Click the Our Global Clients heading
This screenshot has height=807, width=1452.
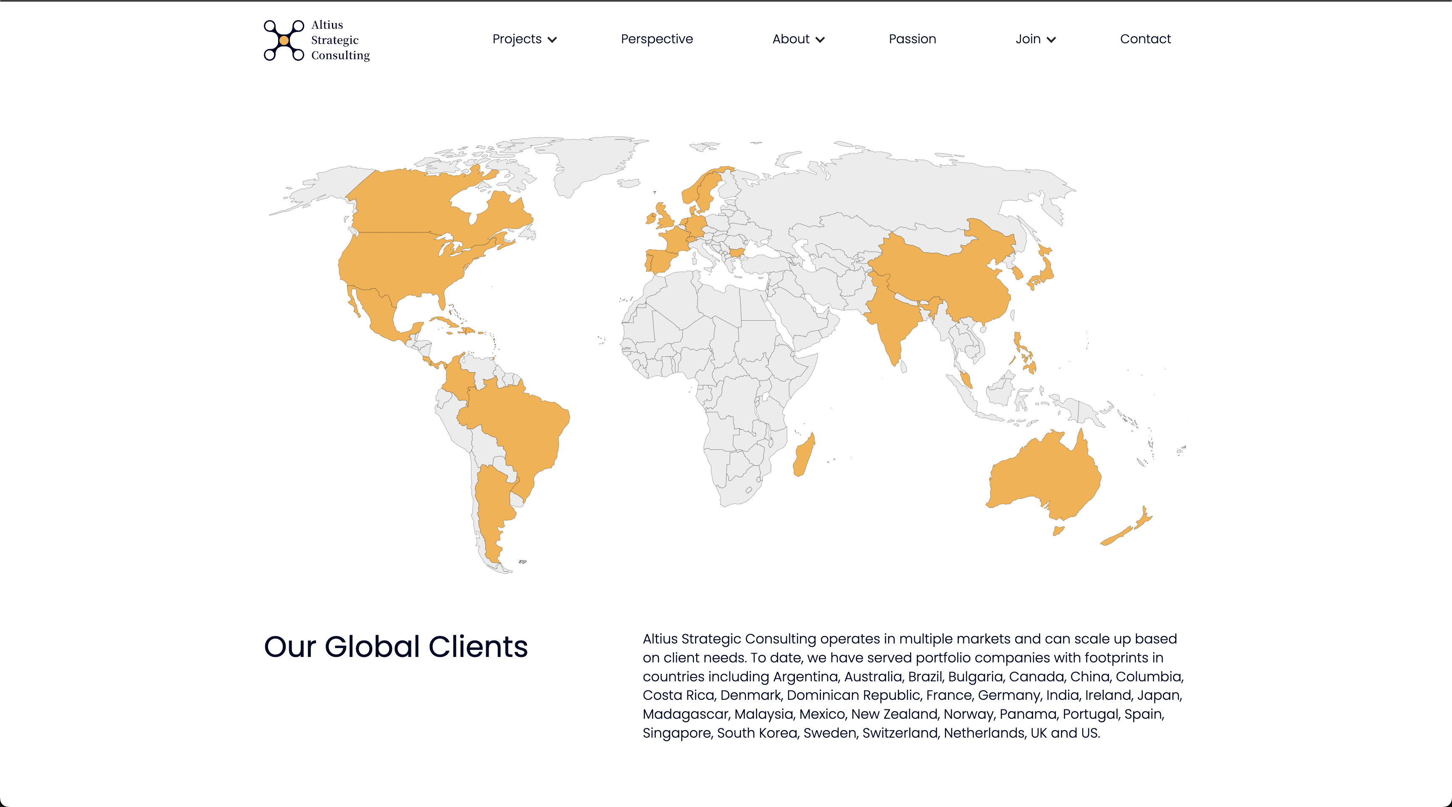tap(396, 646)
